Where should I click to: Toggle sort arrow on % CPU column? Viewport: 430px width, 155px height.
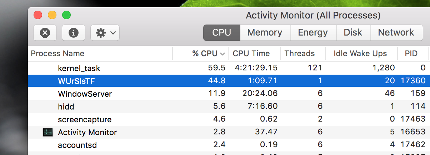[x=222, y=54]
